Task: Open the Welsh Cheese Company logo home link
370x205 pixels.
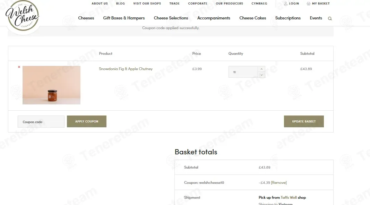Action: 23,16
